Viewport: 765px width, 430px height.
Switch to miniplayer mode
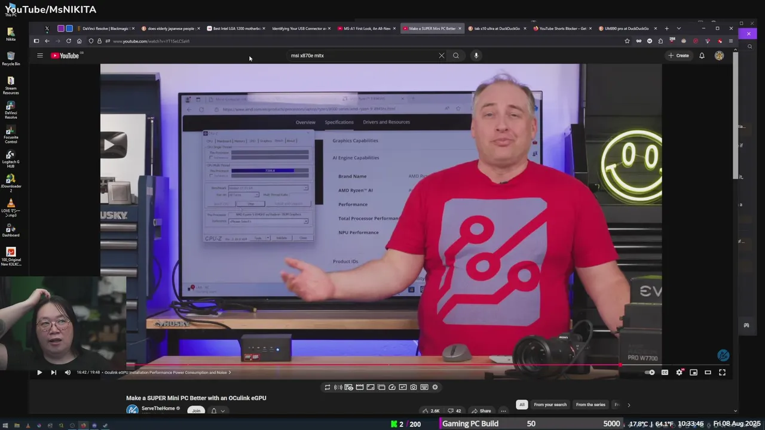pyautogui.click(x=693, y=373)
